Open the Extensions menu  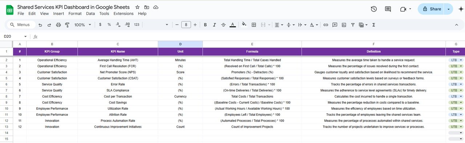coord(124,13)
